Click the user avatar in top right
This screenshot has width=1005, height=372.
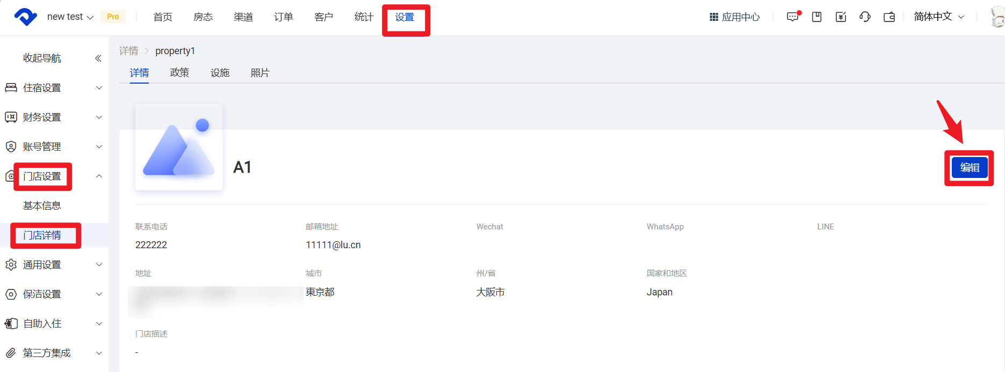point(997,17)
